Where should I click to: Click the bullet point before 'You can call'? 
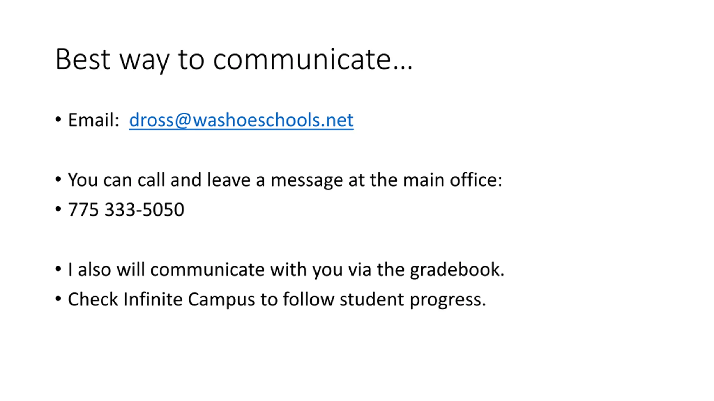coord(58,179)
